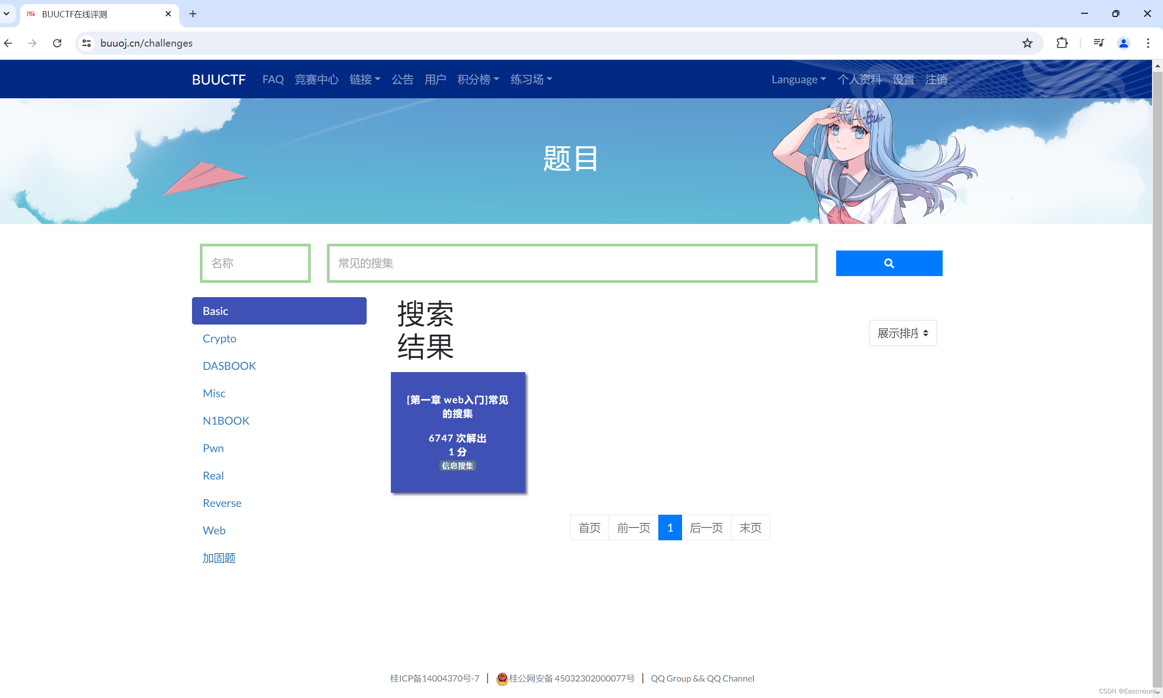Open the 常见的搜集 challenge card
1163x698 pixels.
tap(458, 432)
